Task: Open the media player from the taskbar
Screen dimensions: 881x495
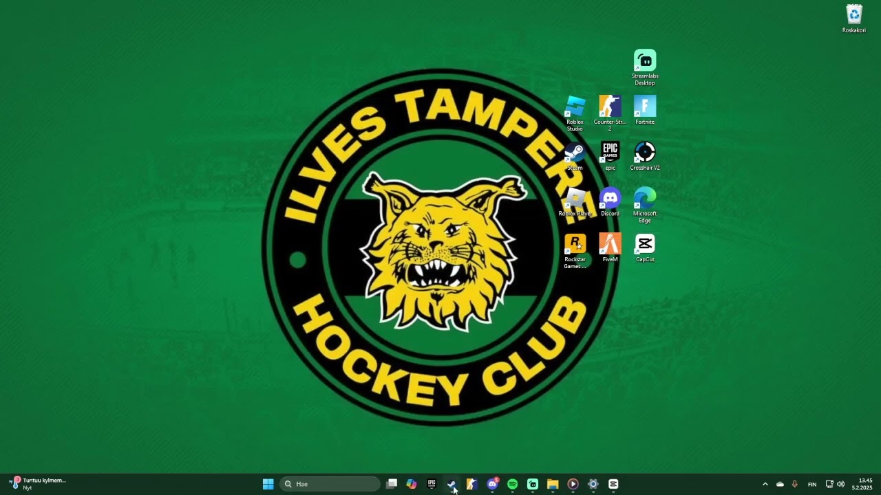Action: click(573, 484)
